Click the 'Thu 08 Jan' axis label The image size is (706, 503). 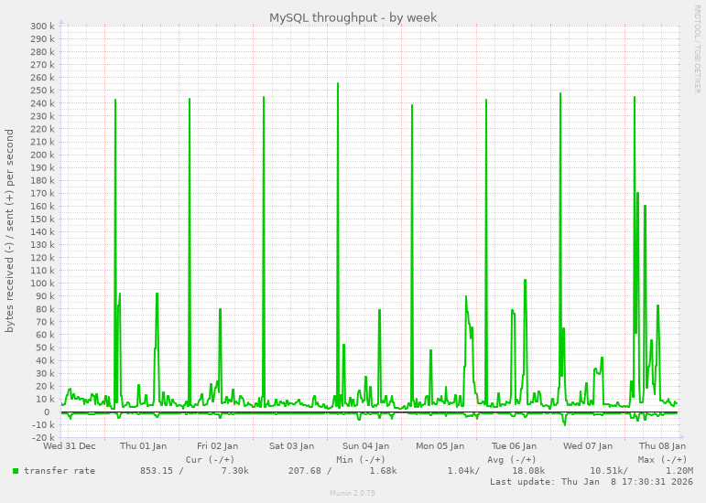click(662, 446)
